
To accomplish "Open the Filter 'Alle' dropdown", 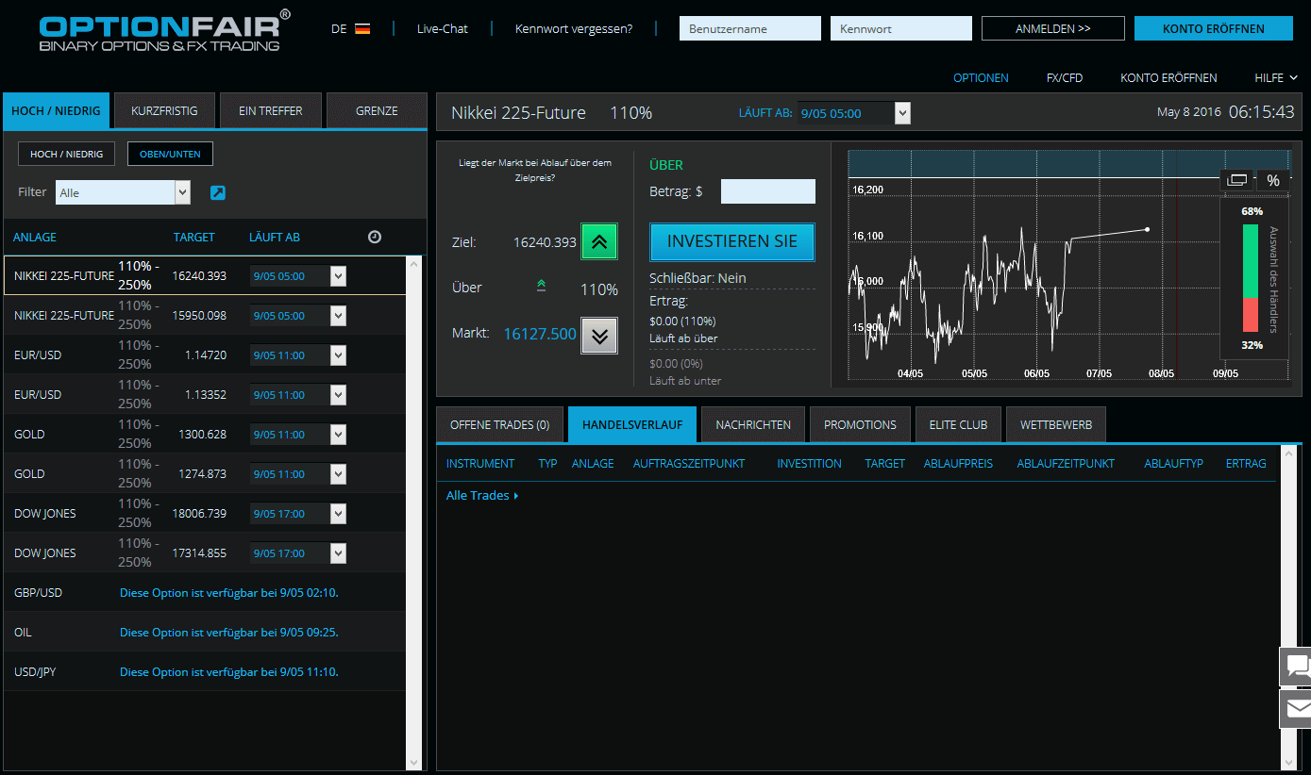I will (x=123, y=192).
